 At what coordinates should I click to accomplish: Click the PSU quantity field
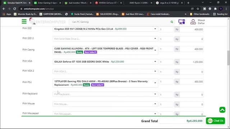click(166, 82)
